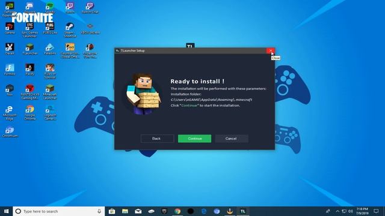385x216 pixels.
Task: Open Chromium desktop shortcut
Action: 10,131
